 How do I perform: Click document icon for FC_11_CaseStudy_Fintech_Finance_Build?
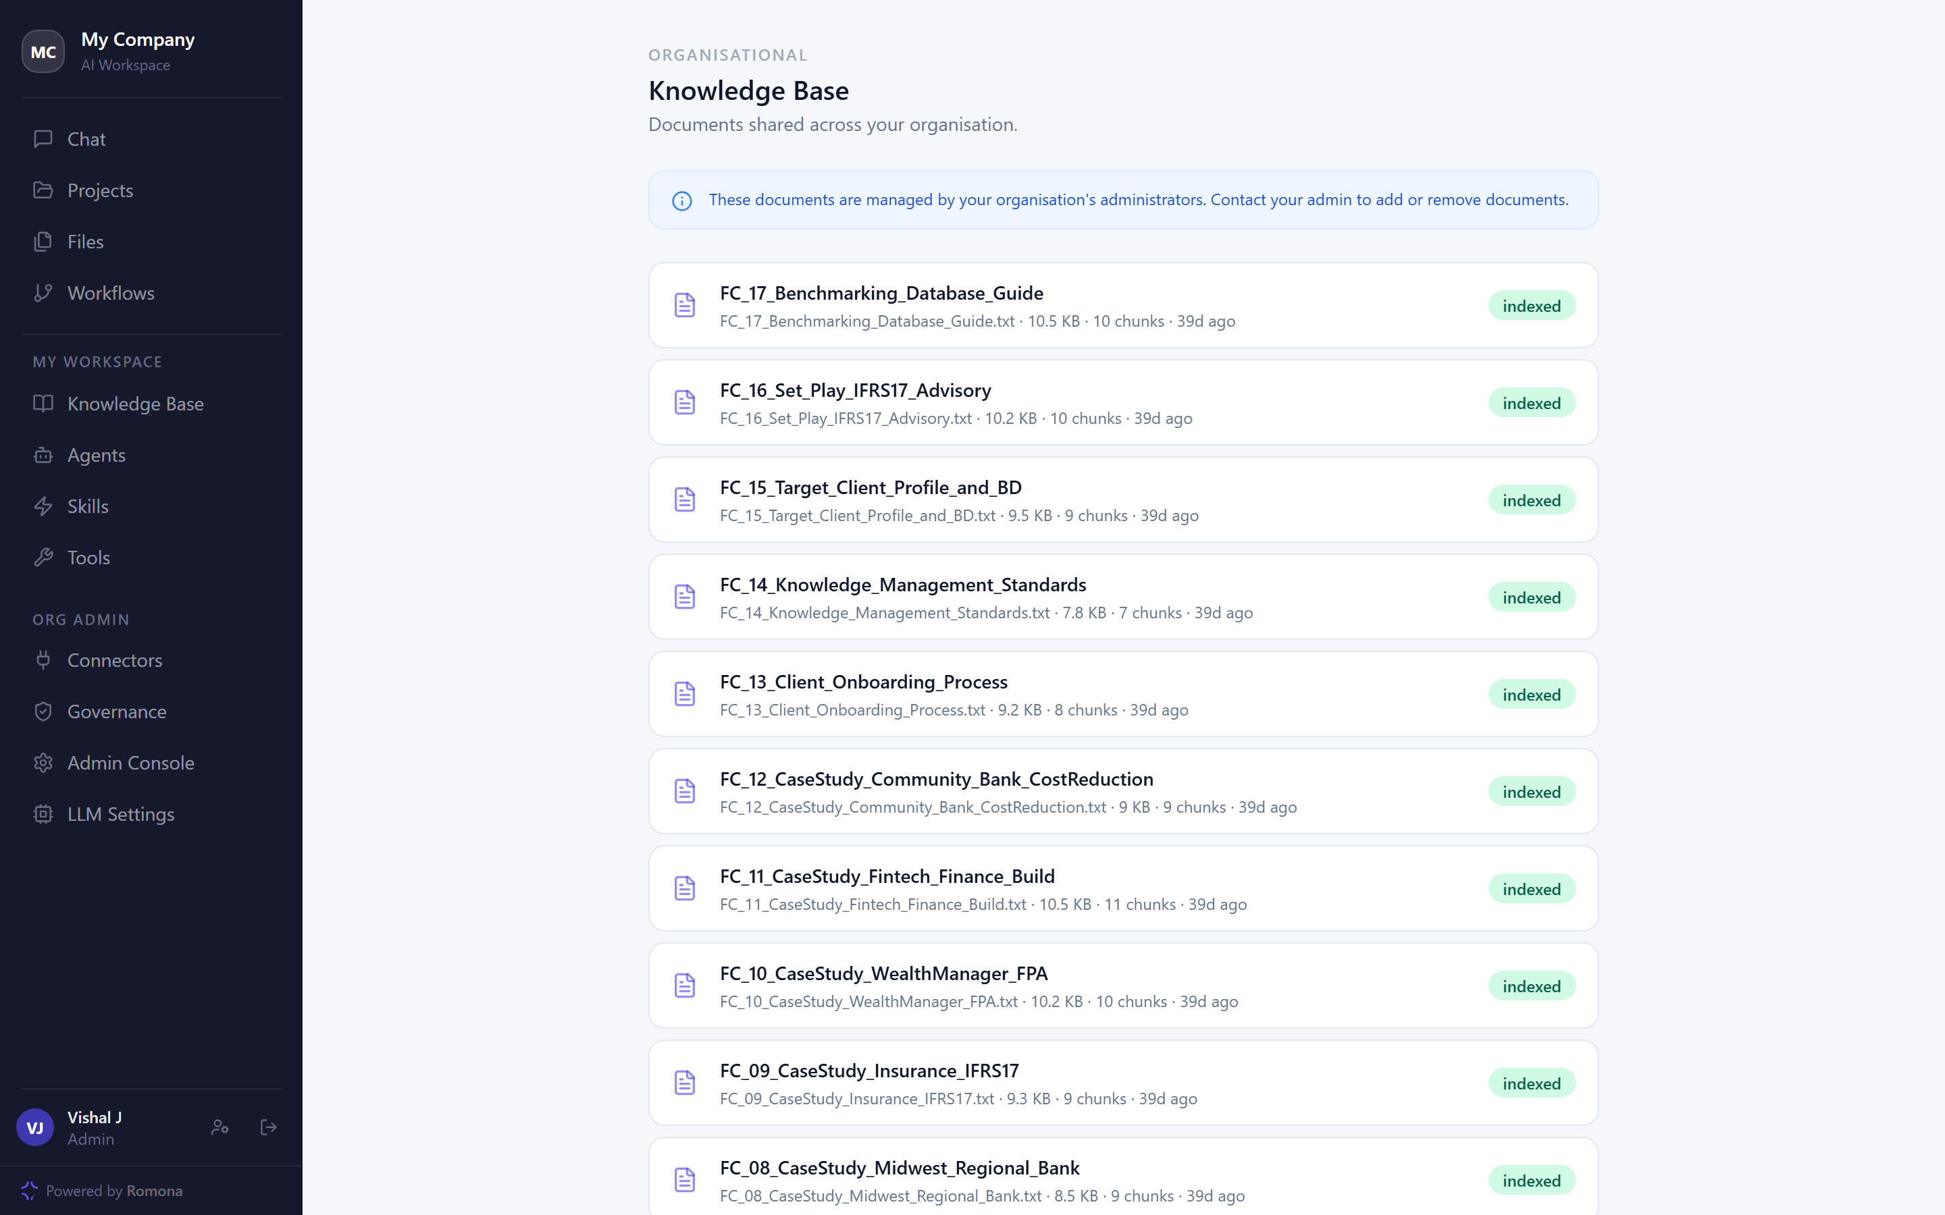[x=685, y=889]
